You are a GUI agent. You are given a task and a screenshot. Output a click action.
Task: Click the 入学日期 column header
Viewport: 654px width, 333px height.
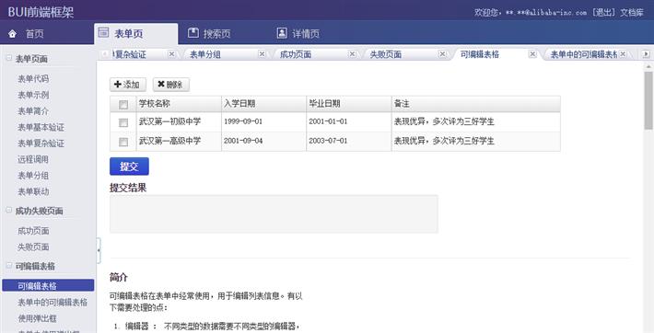click(264, 104)
